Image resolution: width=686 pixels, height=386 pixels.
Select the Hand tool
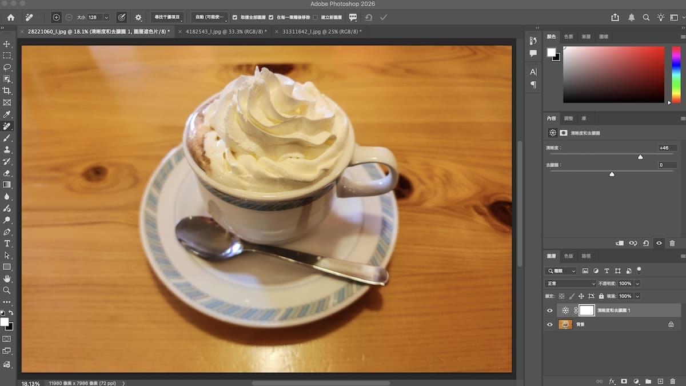click(7, 278)
